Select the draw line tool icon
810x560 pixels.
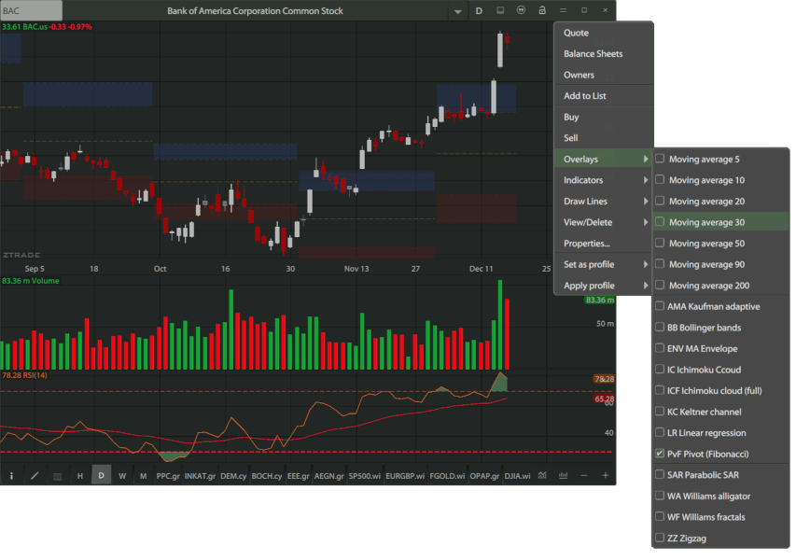[35, 476]
